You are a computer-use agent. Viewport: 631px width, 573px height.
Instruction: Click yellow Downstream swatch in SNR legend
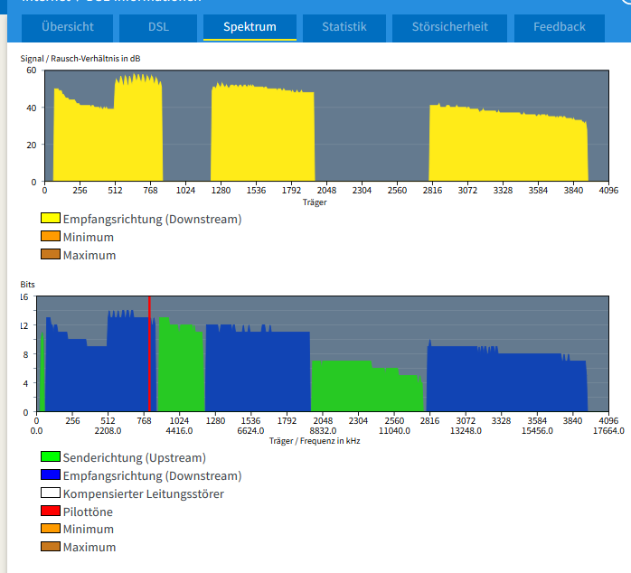(x=51, y=218)
